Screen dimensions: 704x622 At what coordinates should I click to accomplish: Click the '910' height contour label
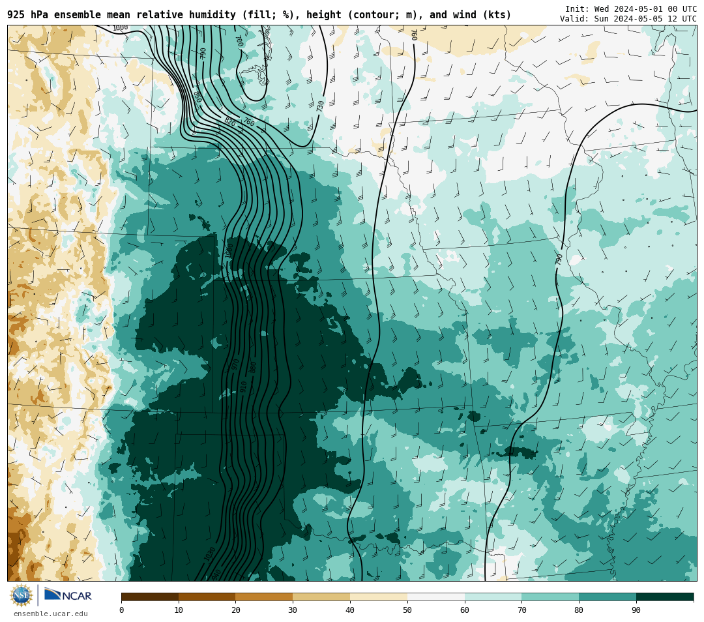pos(243,387)
